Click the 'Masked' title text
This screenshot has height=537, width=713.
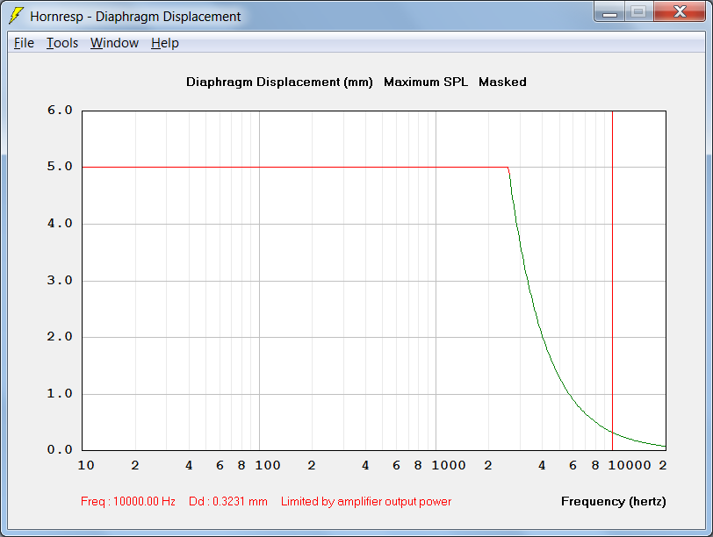tap(502, 82)
